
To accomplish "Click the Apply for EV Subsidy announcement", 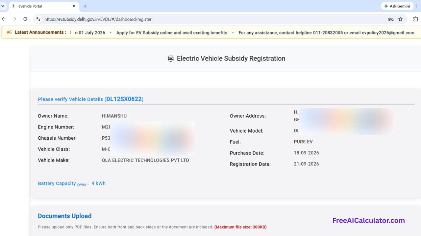I will 172,33.
